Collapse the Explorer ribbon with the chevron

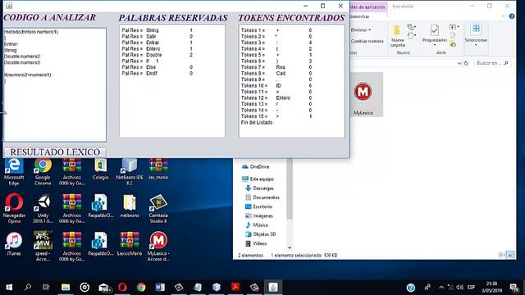[x=503, y=16]
